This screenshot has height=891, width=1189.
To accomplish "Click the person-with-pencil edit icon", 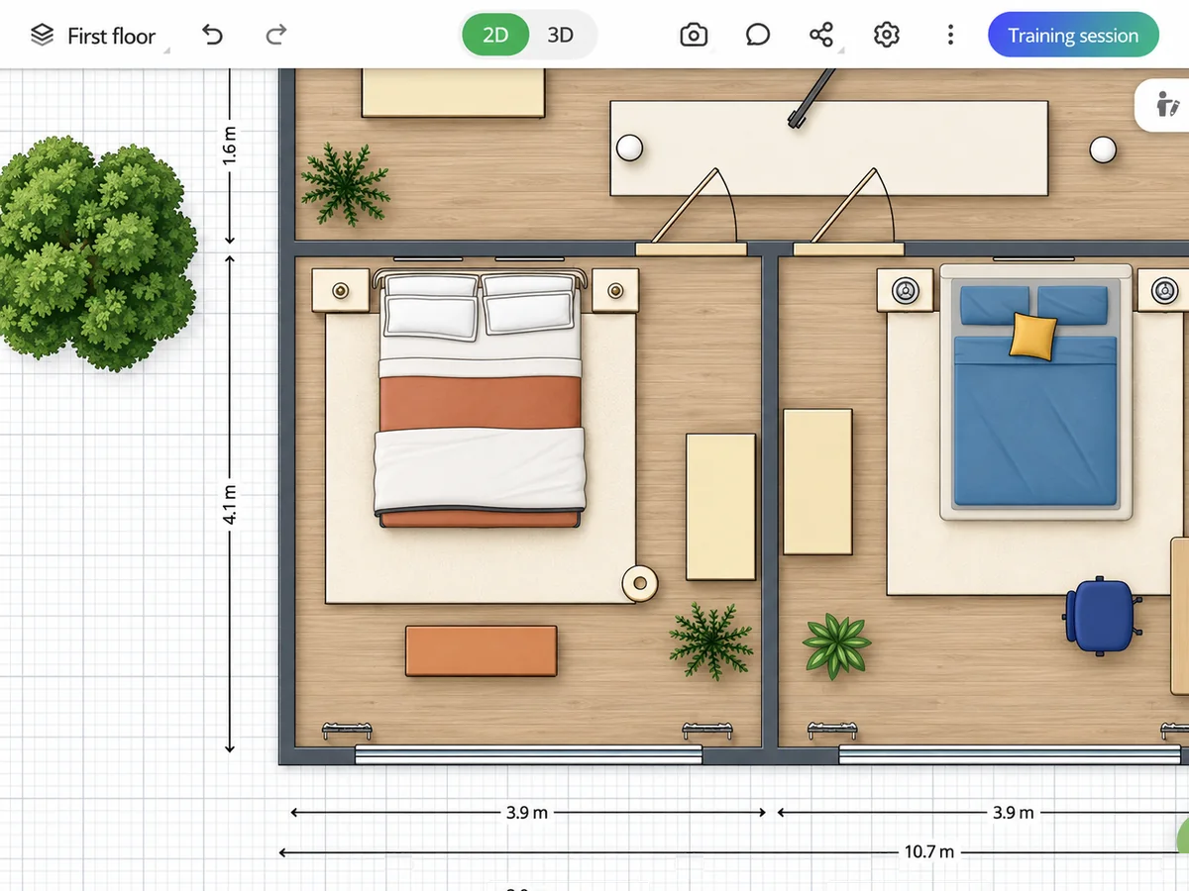I will 1167,104.
